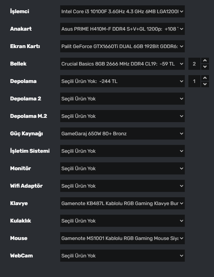Click the Anakart label

coord(21,29)
